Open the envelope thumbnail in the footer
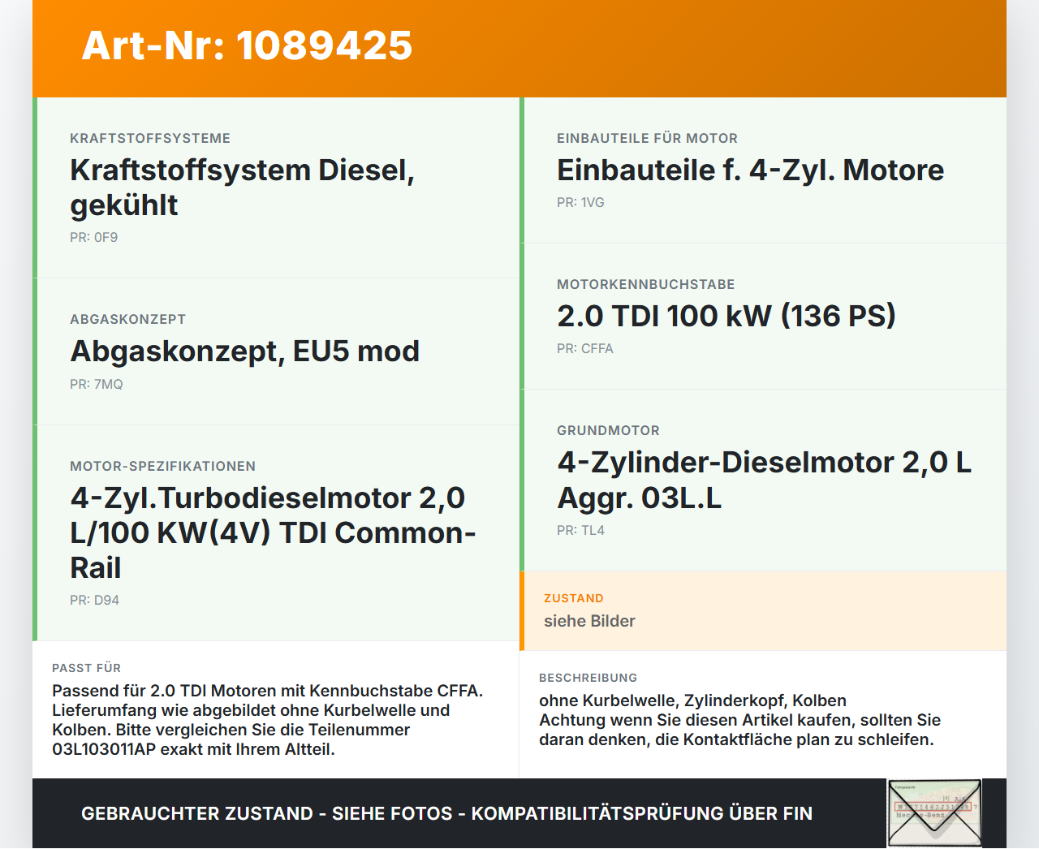The image size is (1039, 849). pyautogui.click(x=934, y=813)
